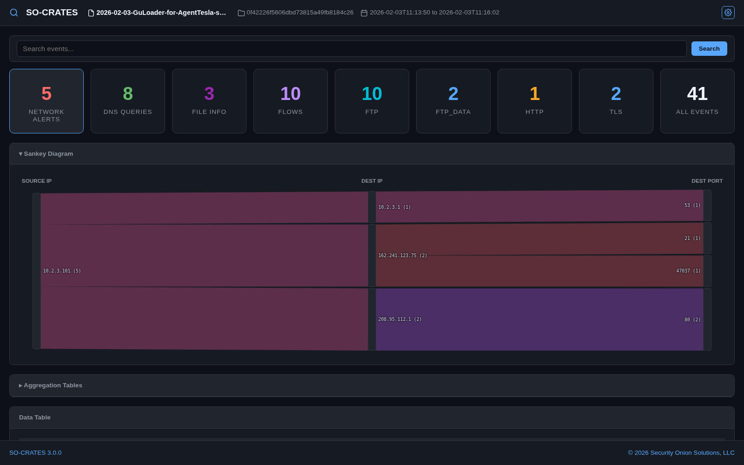Select the FTP_DATA card

(x=453, y=101)
